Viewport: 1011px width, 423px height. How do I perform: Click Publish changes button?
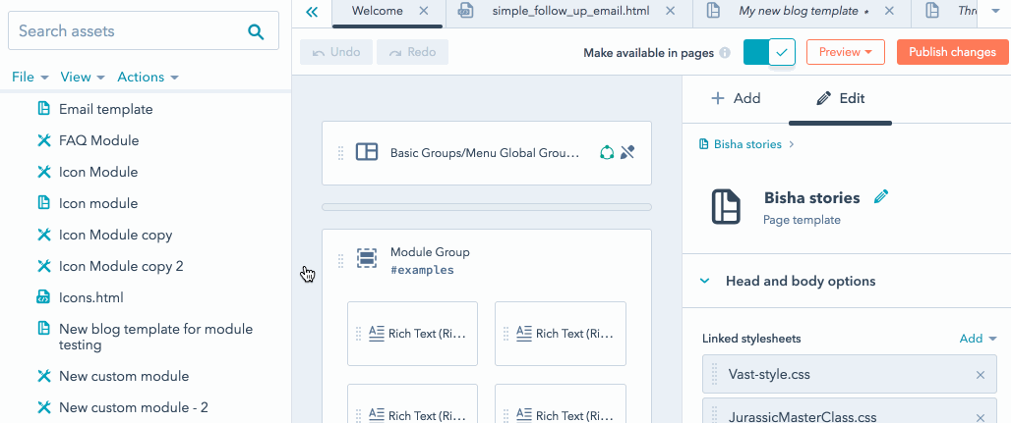coord(952,52)
